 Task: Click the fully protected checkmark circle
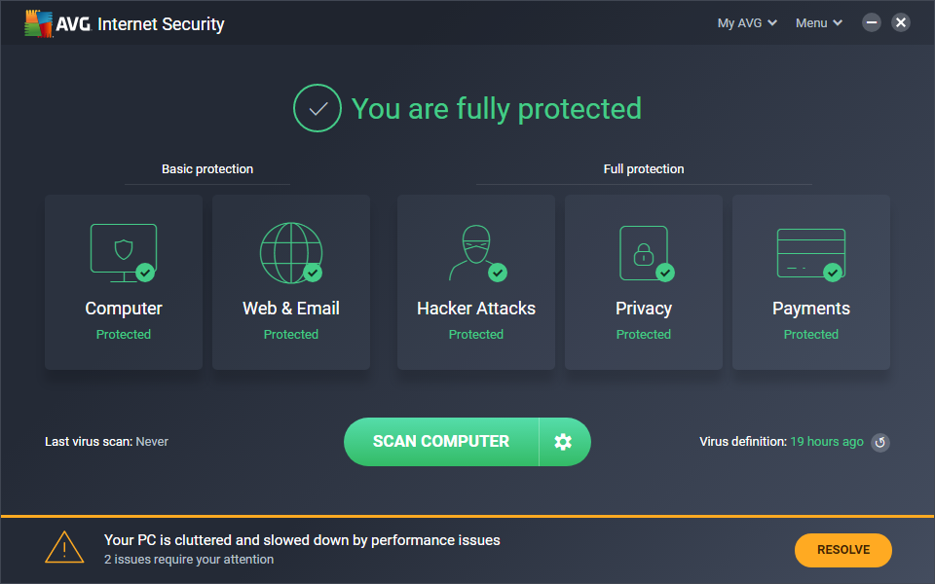(318, 108)
